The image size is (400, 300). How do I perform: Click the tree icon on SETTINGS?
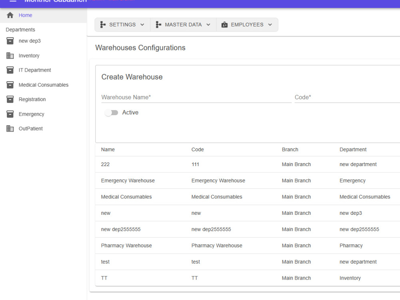(103, 24)
